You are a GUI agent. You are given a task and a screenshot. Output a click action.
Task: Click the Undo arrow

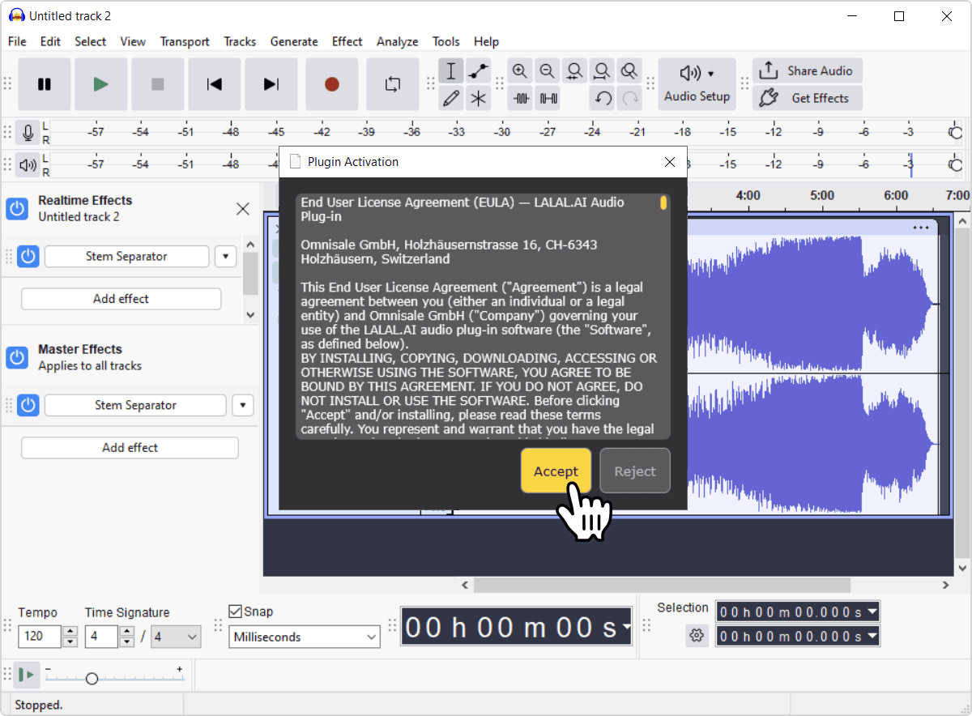click(x=602, y=99)
